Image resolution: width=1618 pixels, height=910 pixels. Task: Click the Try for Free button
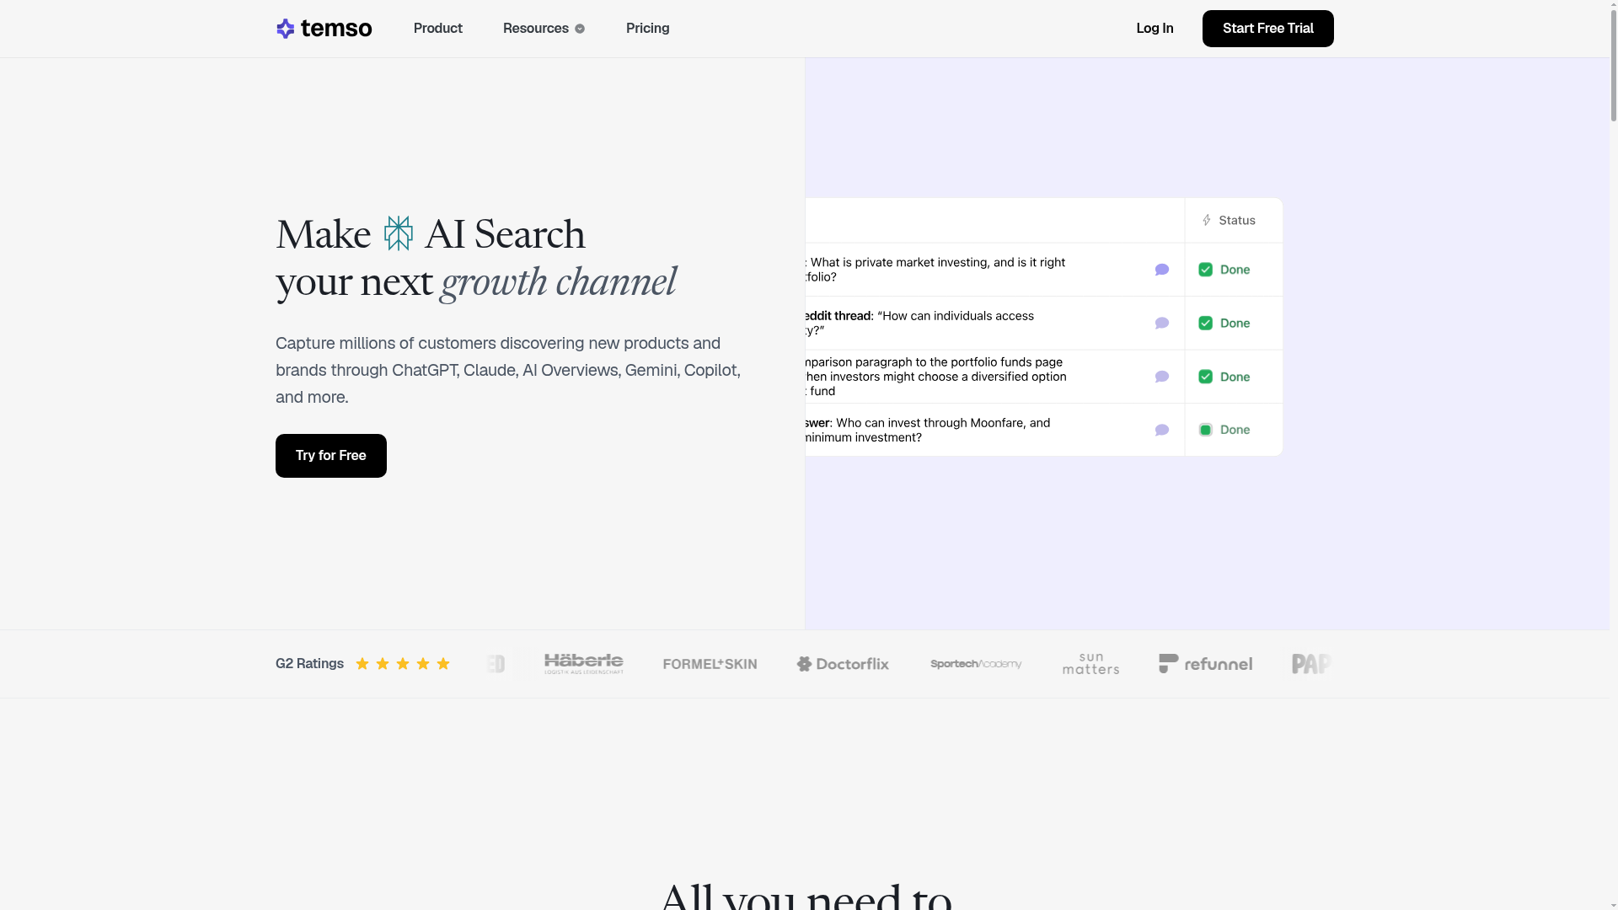(x=331, y=456)
